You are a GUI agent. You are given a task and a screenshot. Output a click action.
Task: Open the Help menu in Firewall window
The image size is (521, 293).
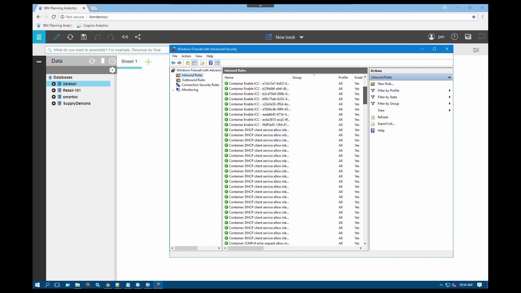[x=210, y=56]
